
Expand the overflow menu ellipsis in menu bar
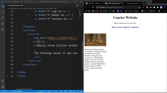pos(33,2)
